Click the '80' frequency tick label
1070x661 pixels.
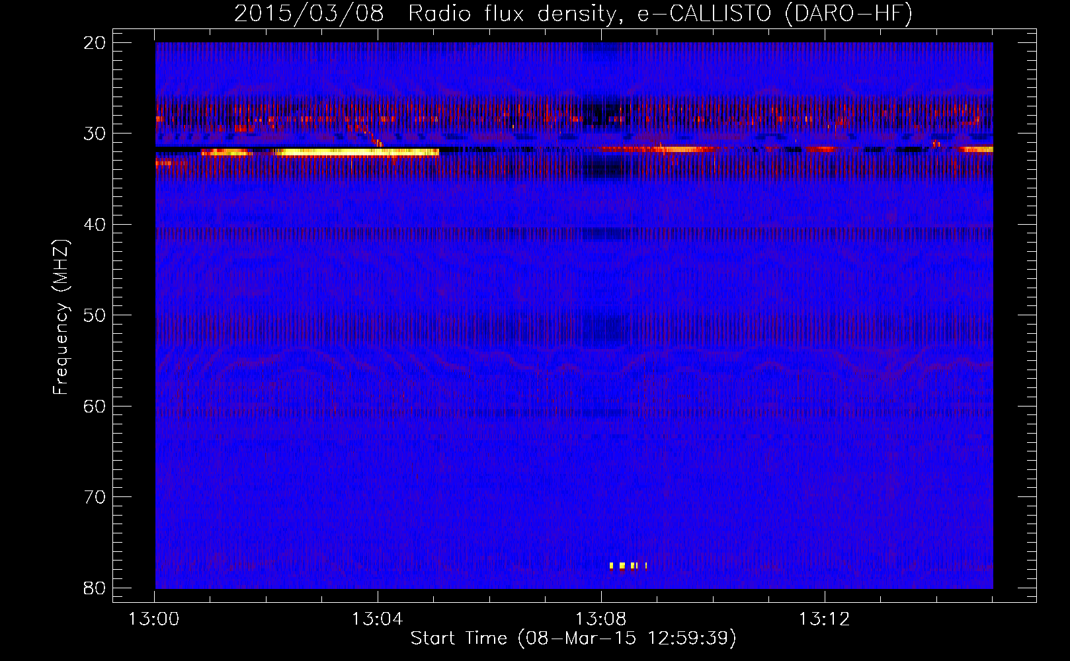click(x=95, y=588)
